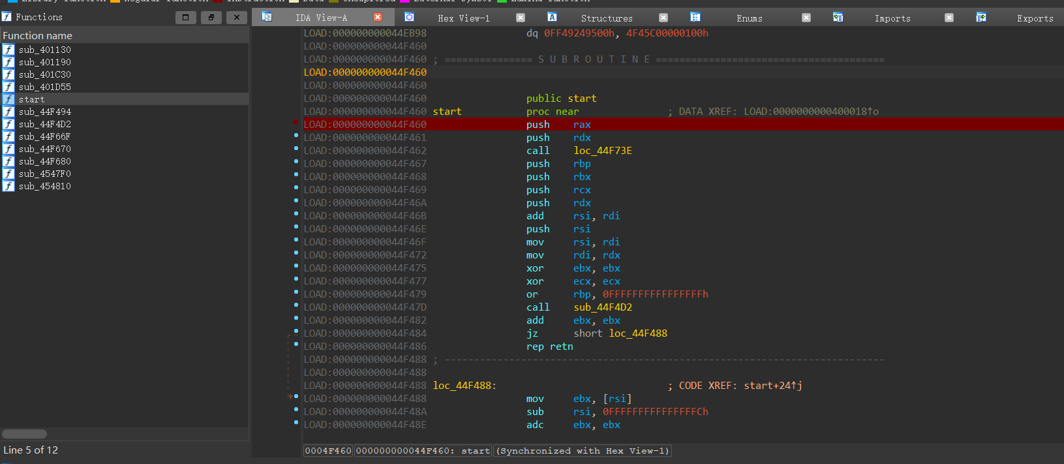Click the function icon beside sub_44F494
1064x464 pixels.
8,112
